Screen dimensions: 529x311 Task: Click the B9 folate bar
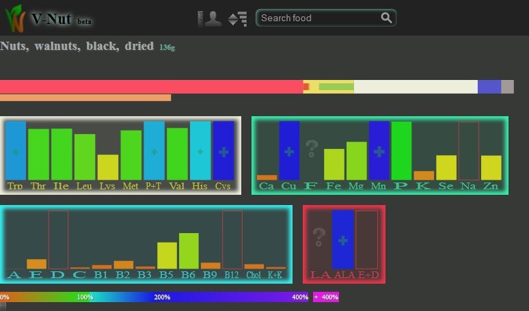[x=211, y=266]
